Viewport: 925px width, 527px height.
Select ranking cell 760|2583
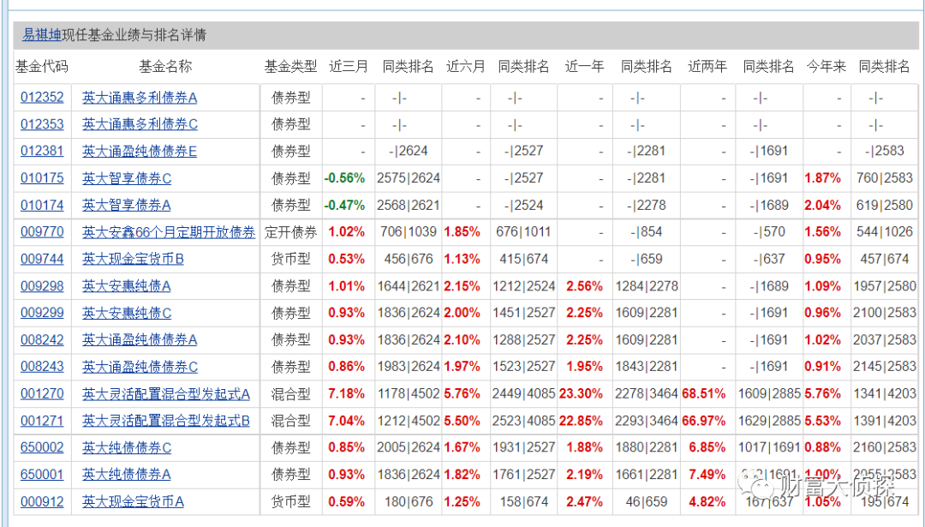click(x=884, y=178)
